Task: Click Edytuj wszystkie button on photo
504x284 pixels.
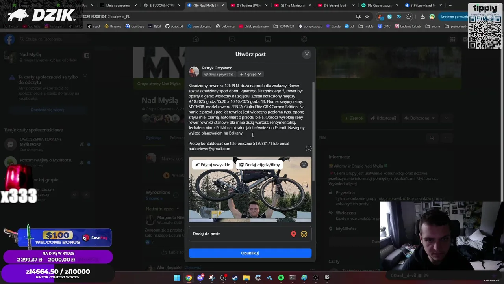Action: [x=213, y=165]
